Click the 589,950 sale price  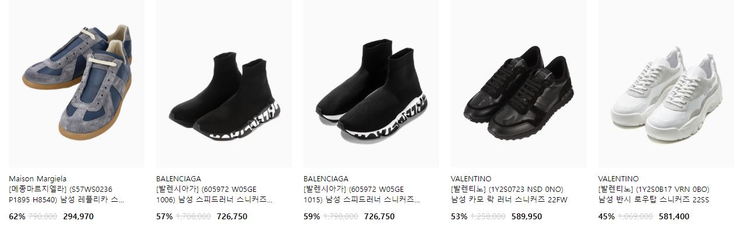pyautogui.click(x=527, y=216)
